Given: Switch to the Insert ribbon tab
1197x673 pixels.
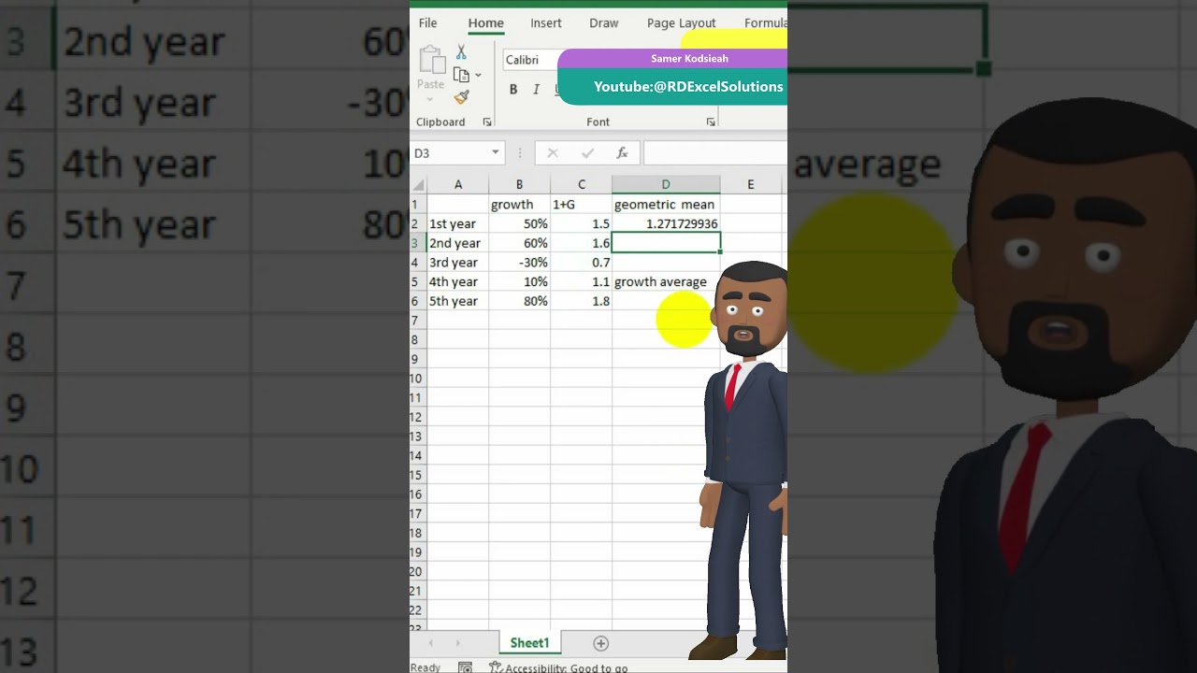Looking at the screenshot, I should [546, 23].
